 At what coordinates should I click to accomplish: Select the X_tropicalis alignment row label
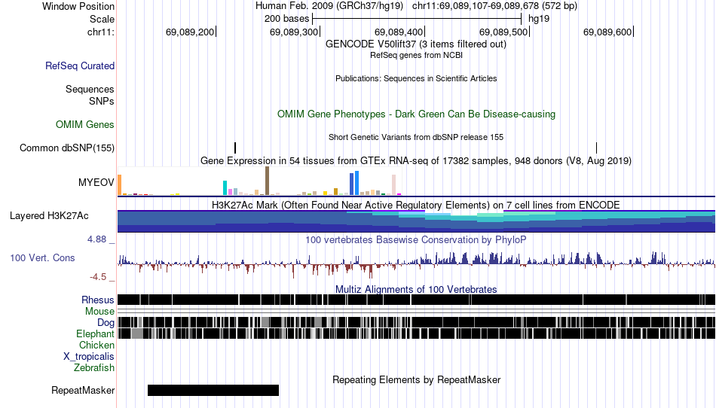point(89,357)
